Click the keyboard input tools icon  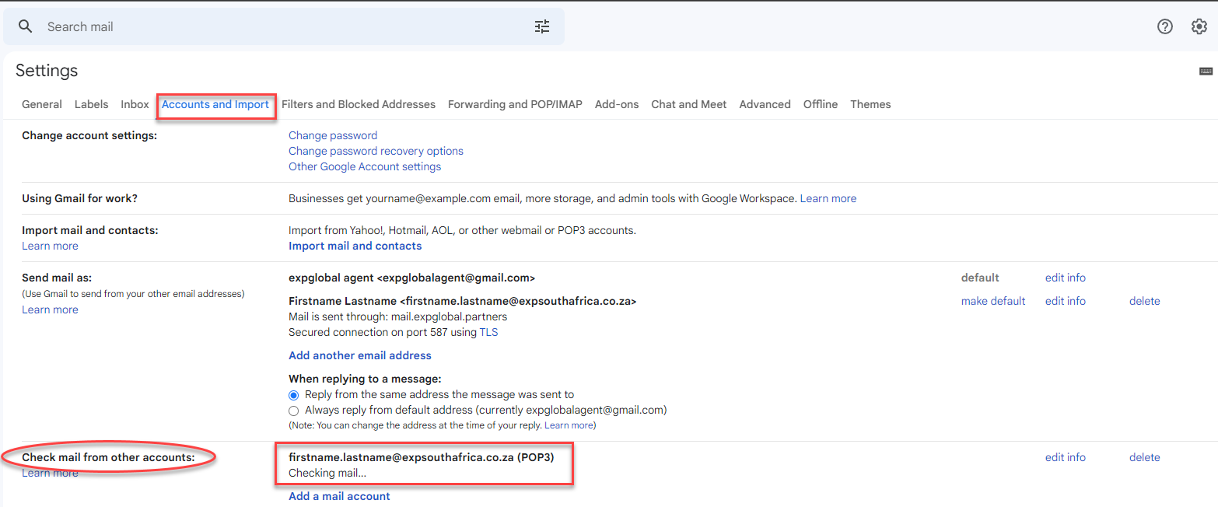click(1206, 71)
